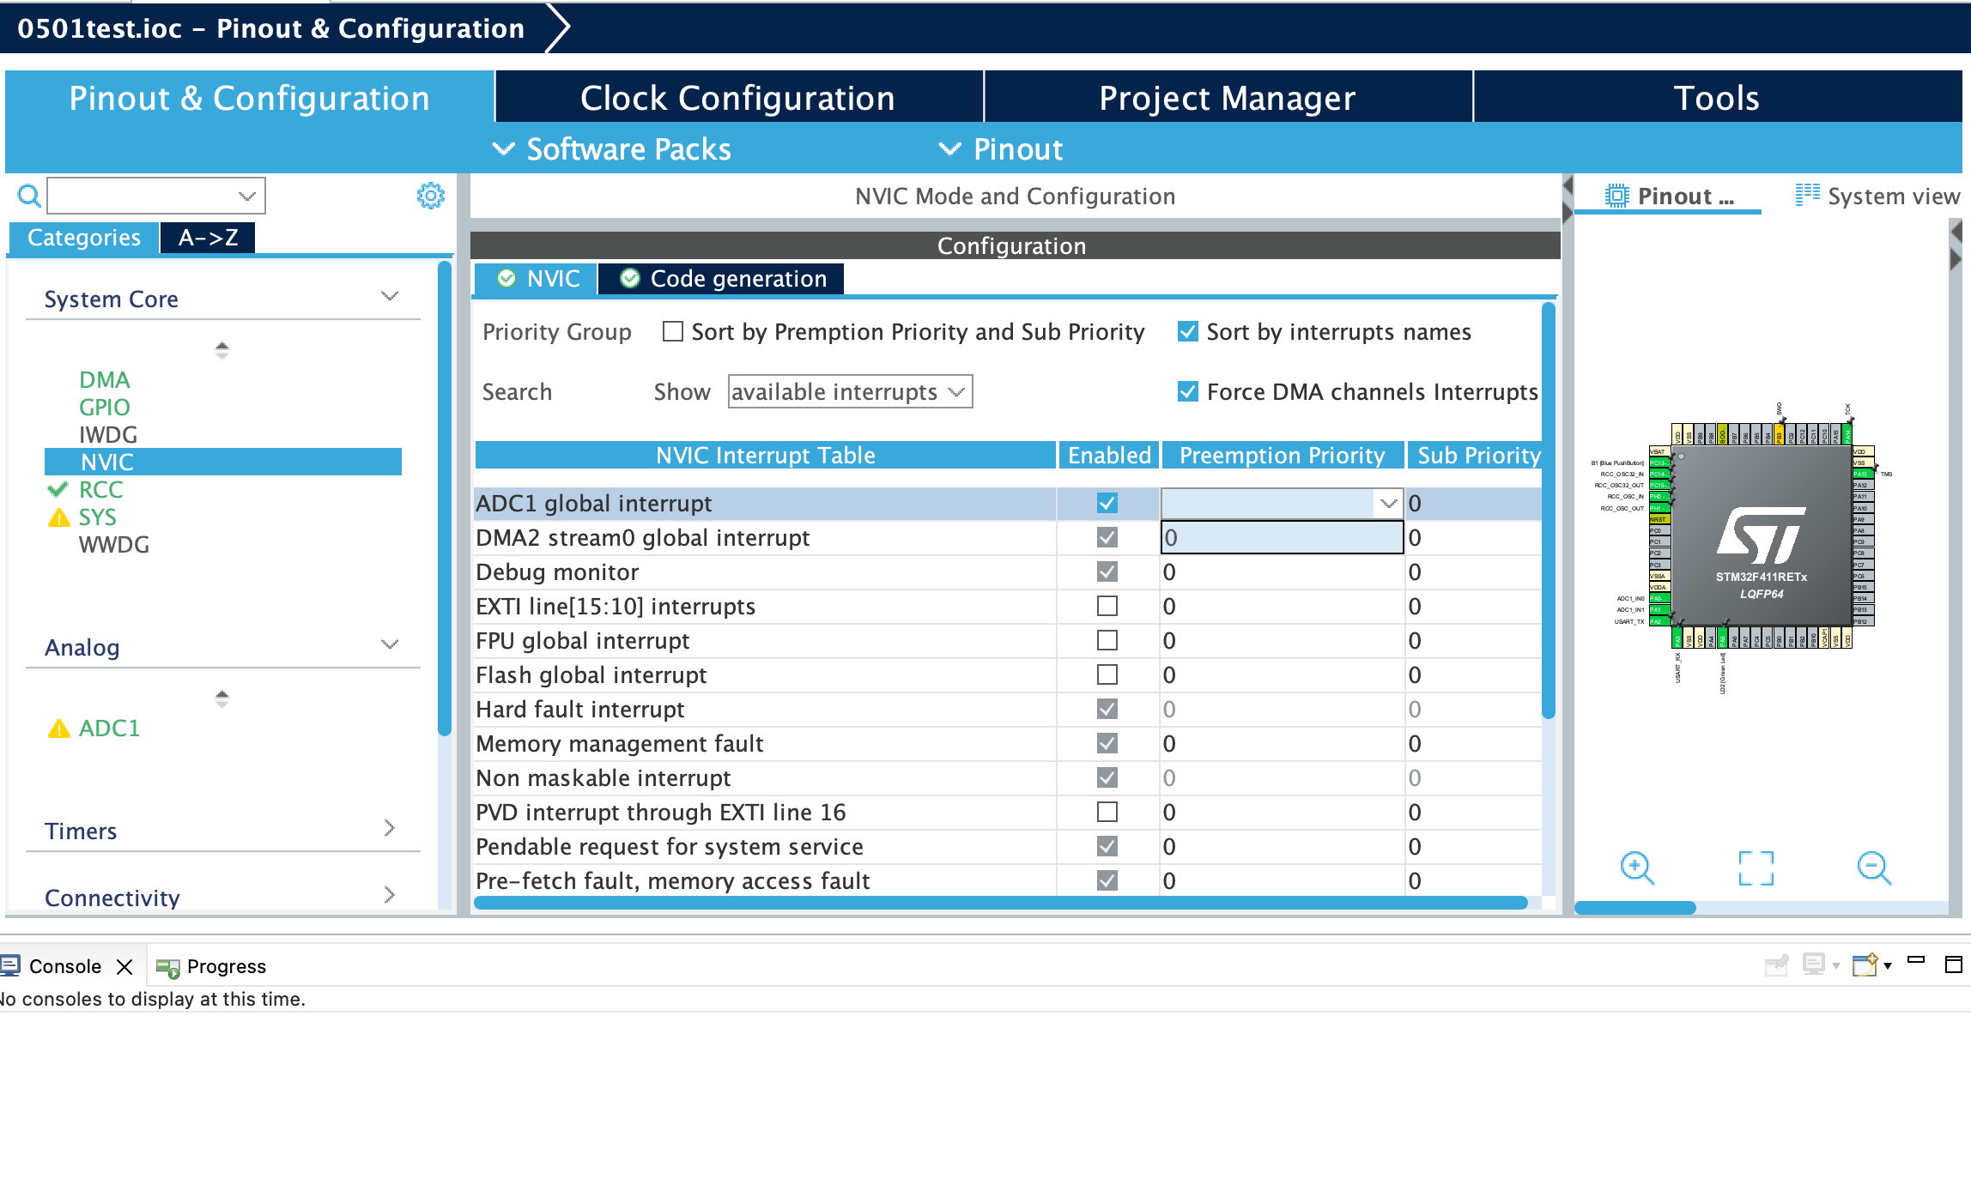Click the interrupt table horizontal scrollbar

tap(999, 902)
